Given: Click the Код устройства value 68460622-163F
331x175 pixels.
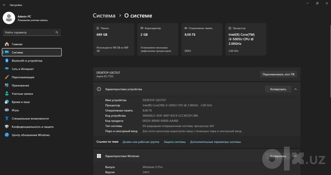Looking at the screenshot, I should point(170,116).
